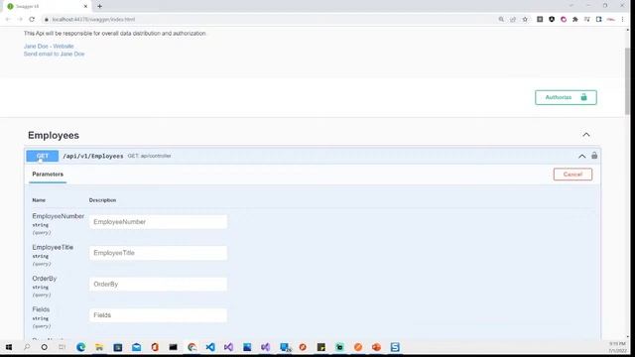Switch to the first purple Visual Studio taskbar icon

[228, 347]
